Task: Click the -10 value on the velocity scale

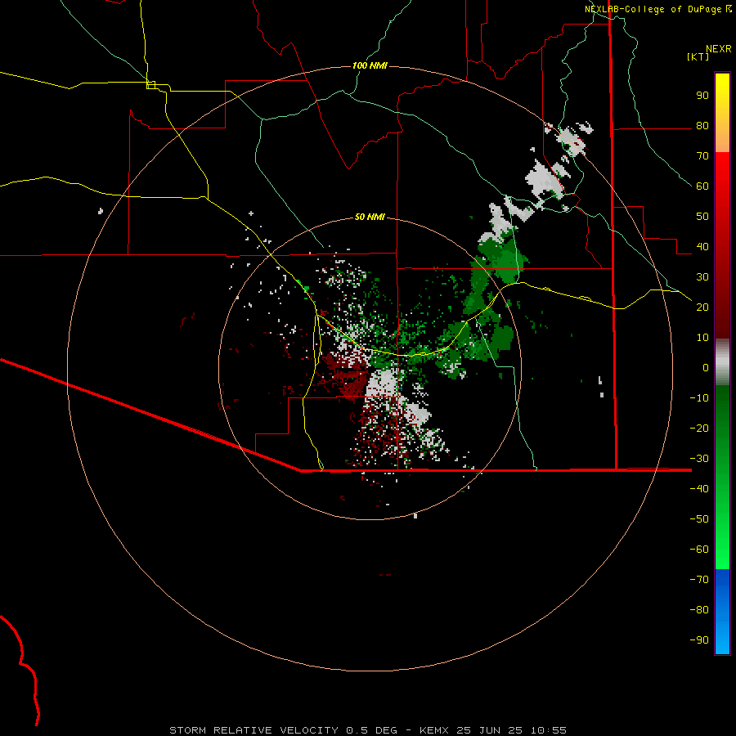Action: [x=699, y=398]
